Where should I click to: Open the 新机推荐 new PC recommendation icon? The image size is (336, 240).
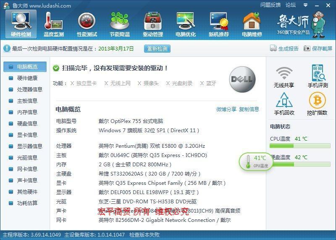click(219, 22)
